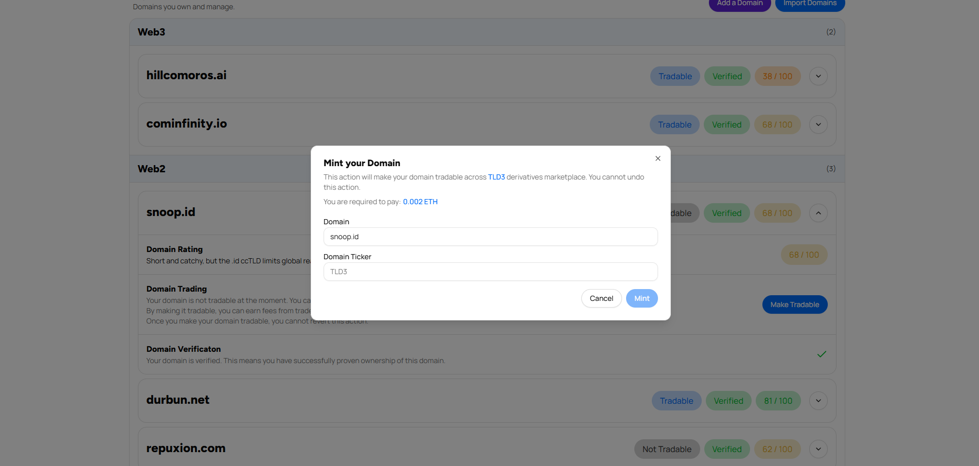Close the Mint your Domain dialog
The width and height of the screenshot is (979, 466).
657,158
